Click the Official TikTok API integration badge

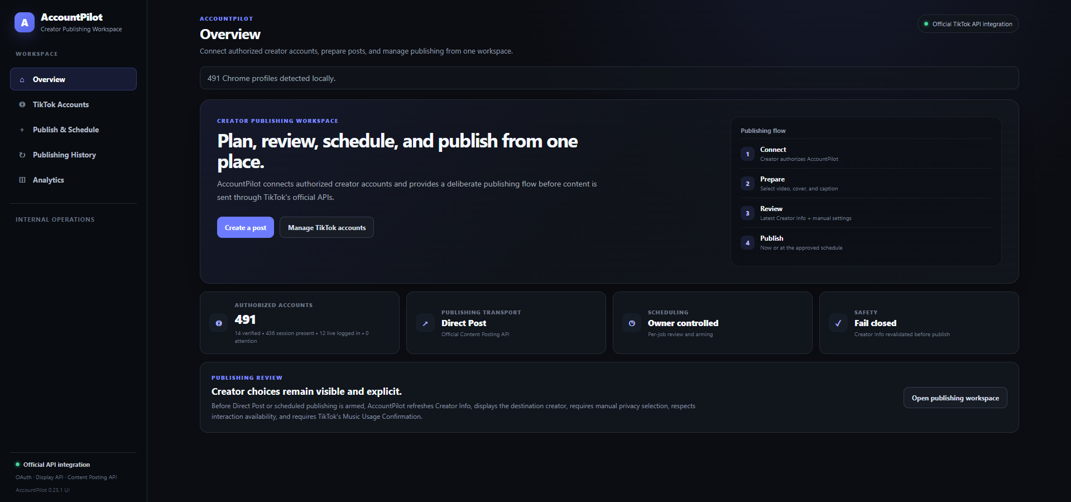pyautogui.click(x=968, y=24)
